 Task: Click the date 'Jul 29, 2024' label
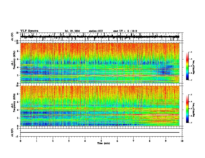coord(72,31)
